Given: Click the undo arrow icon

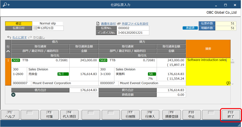Looking at the screenshot, I should click(x=9, y=37).
